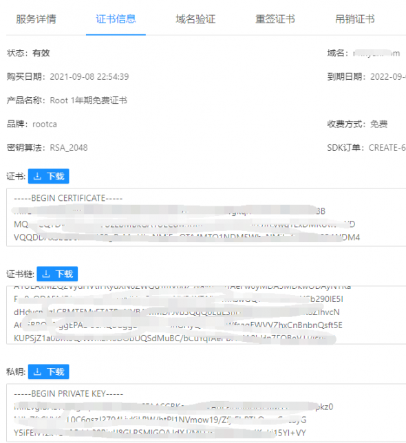Click the product name Root 1年期免费证书
Viewport: 406px width, 443px height.
click(x=89, y=100)
